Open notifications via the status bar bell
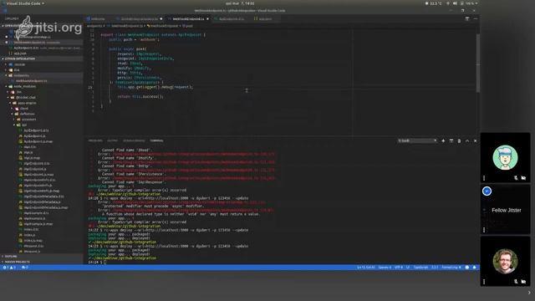Screen dimensions: 535x301 pos(474,268)
